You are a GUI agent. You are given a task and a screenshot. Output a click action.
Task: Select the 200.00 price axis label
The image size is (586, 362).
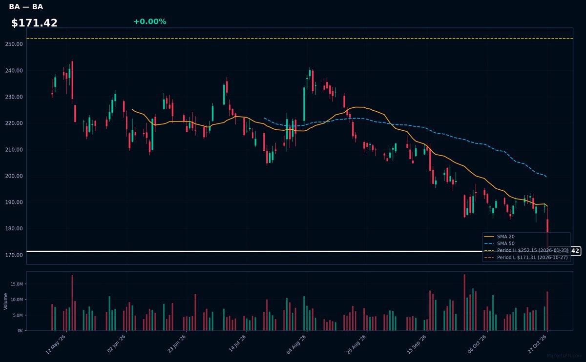[13, 176]
